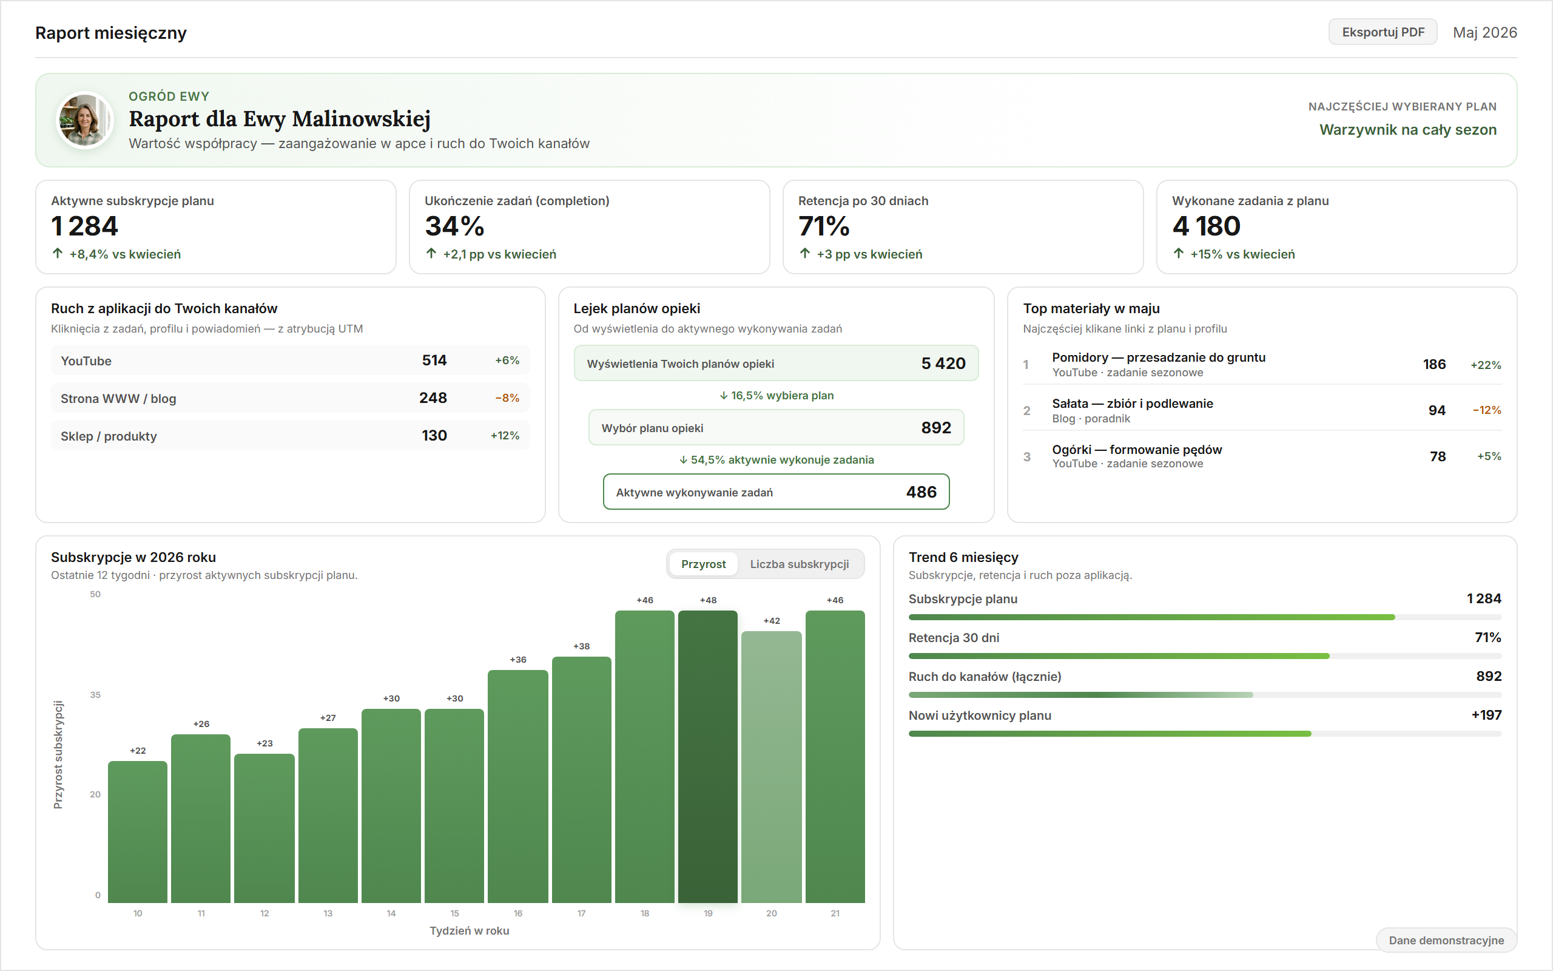Click the Wykonane zadania value 4 180
The height and width of the screenshot is (971, 1553).
(x=1207, y=226)
